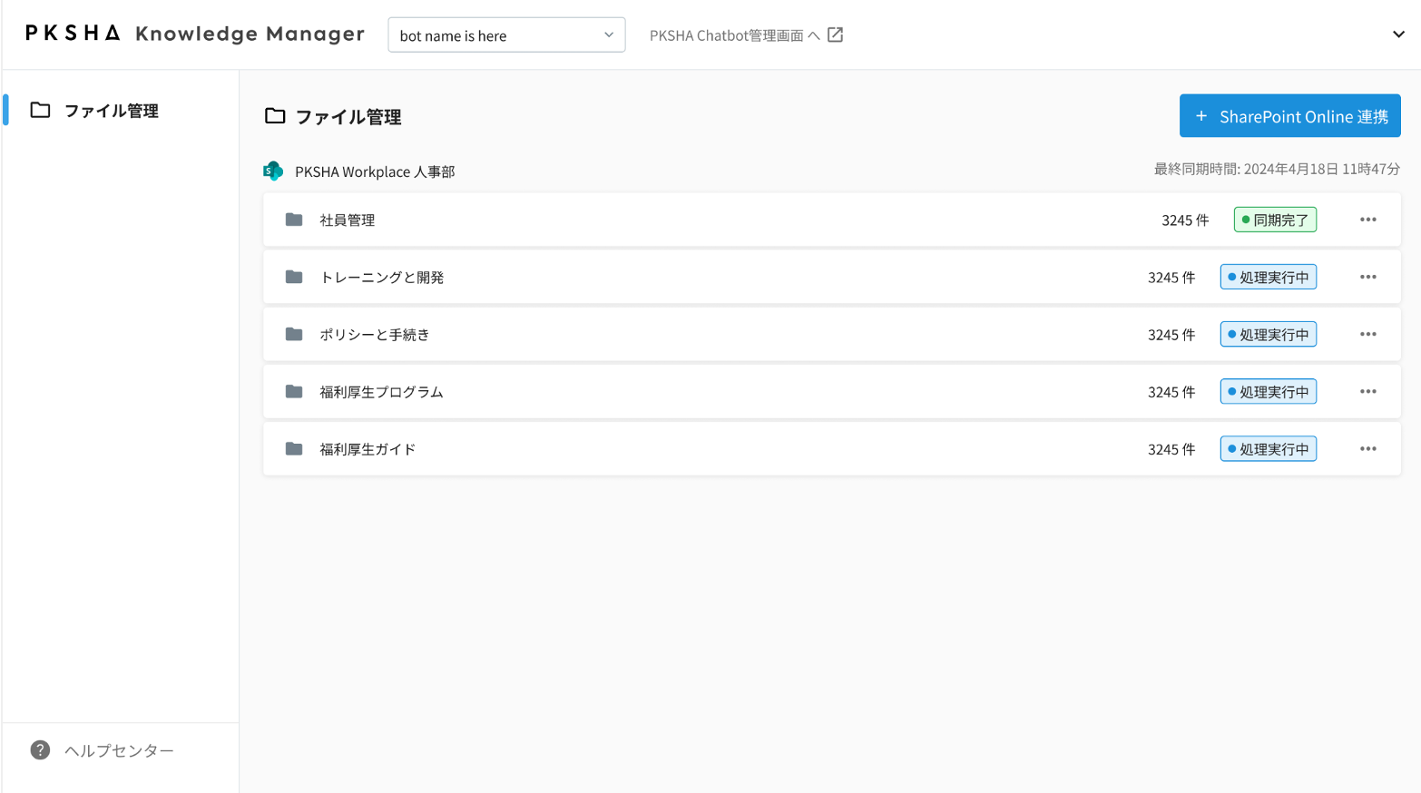This screenshot has width=1421, height=793.
Task: Click the SharePoint logo icon next to 人事部
Action: (x=273, y=171)
